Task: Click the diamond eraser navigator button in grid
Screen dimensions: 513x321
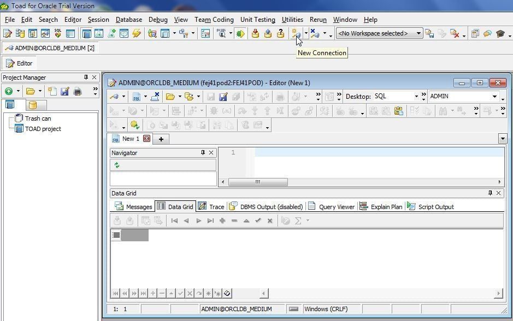Action: (x=227, y=293)
